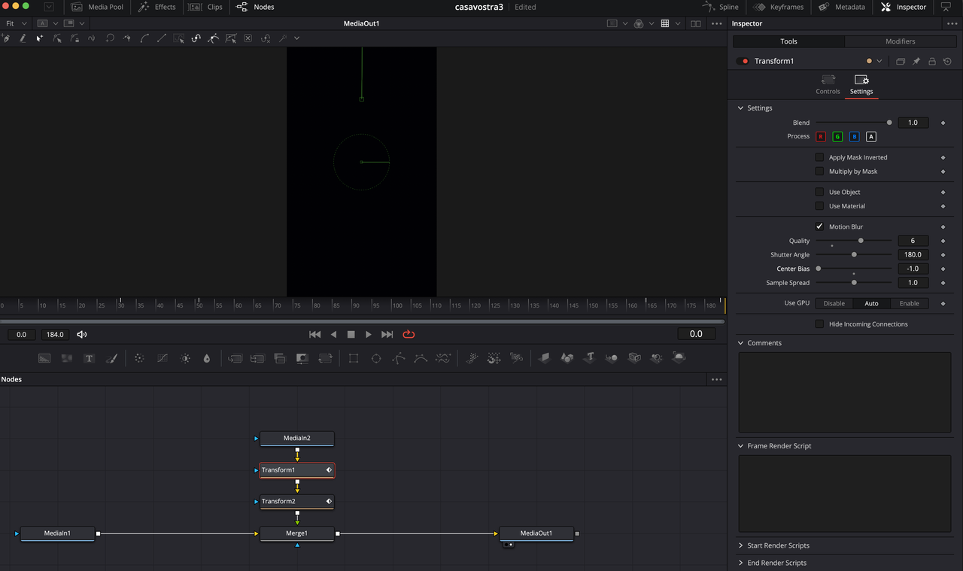Select the Text tool in the toolbar

click(89, 359)
